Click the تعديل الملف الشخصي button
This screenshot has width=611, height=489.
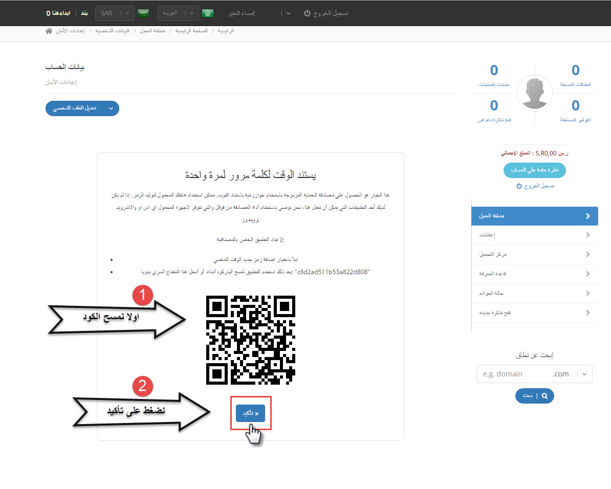click(x=74, y=108)
